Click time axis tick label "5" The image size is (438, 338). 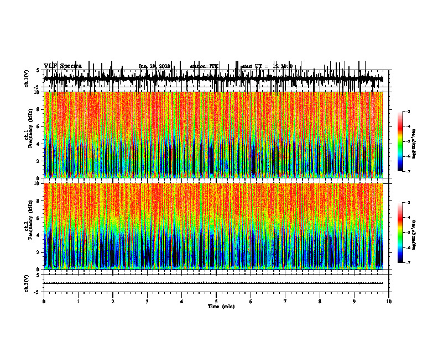pyautogui.click(x=216, y=302)
